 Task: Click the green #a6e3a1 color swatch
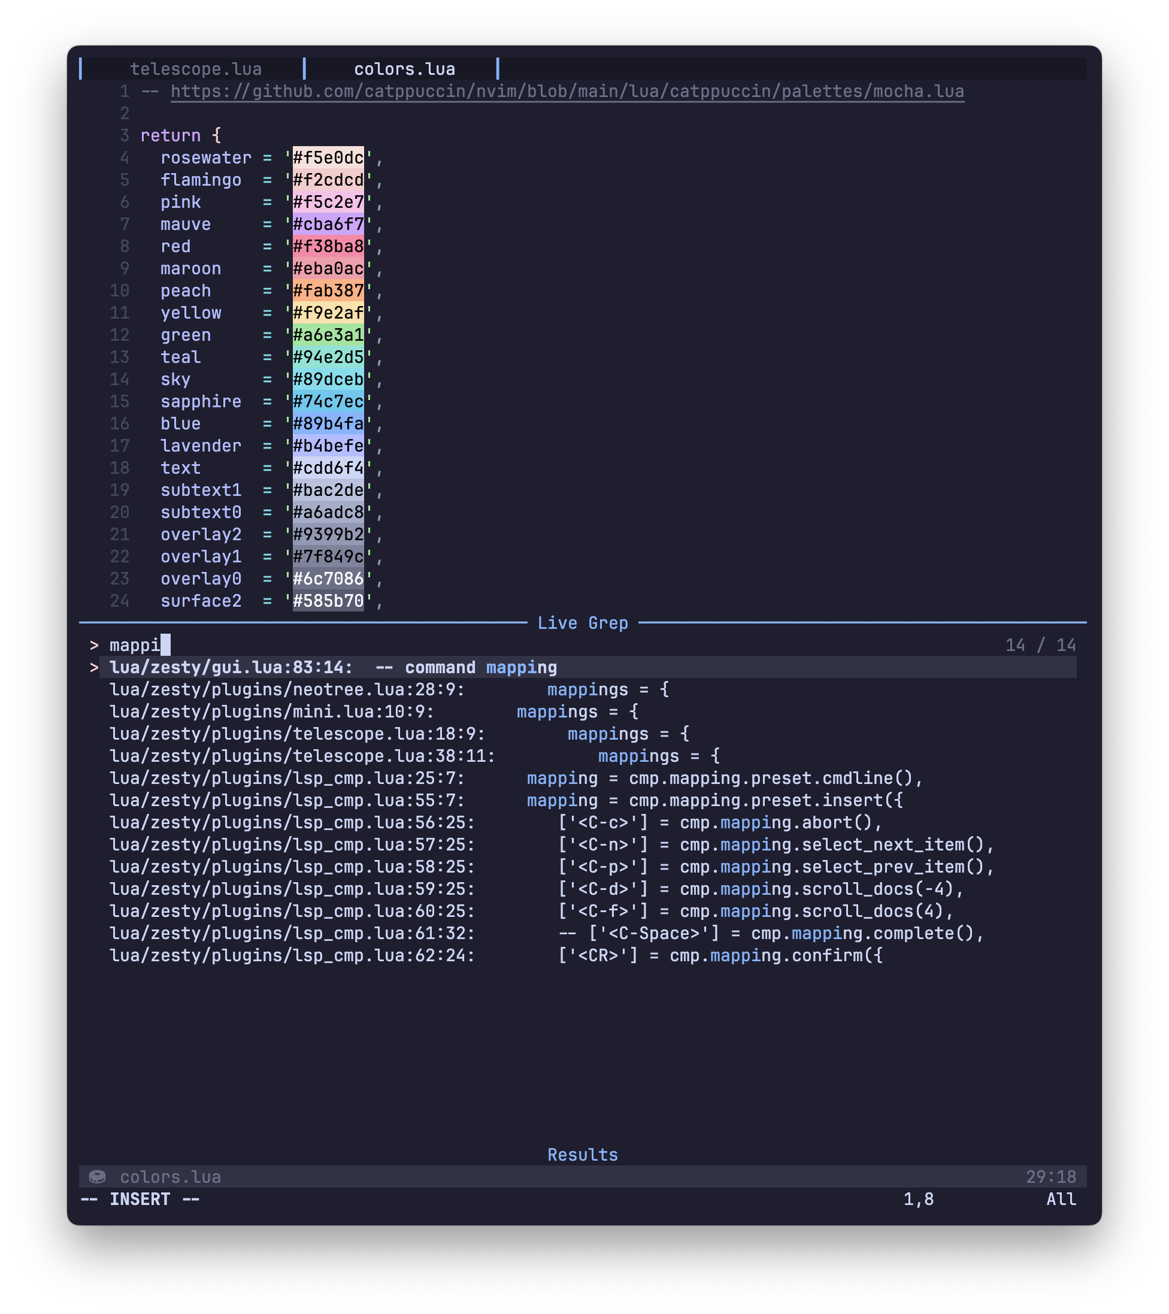click(x=328, y=335)
